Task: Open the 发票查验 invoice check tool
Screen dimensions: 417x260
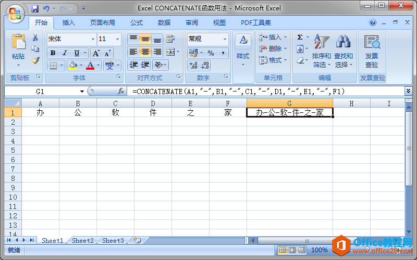Action: pyautogui.click(x=372, y=50)
